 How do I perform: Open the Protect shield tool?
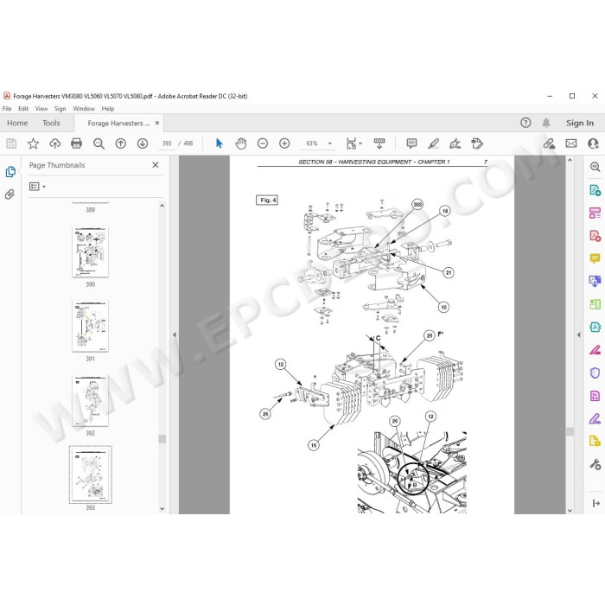(x=595, y=373)
